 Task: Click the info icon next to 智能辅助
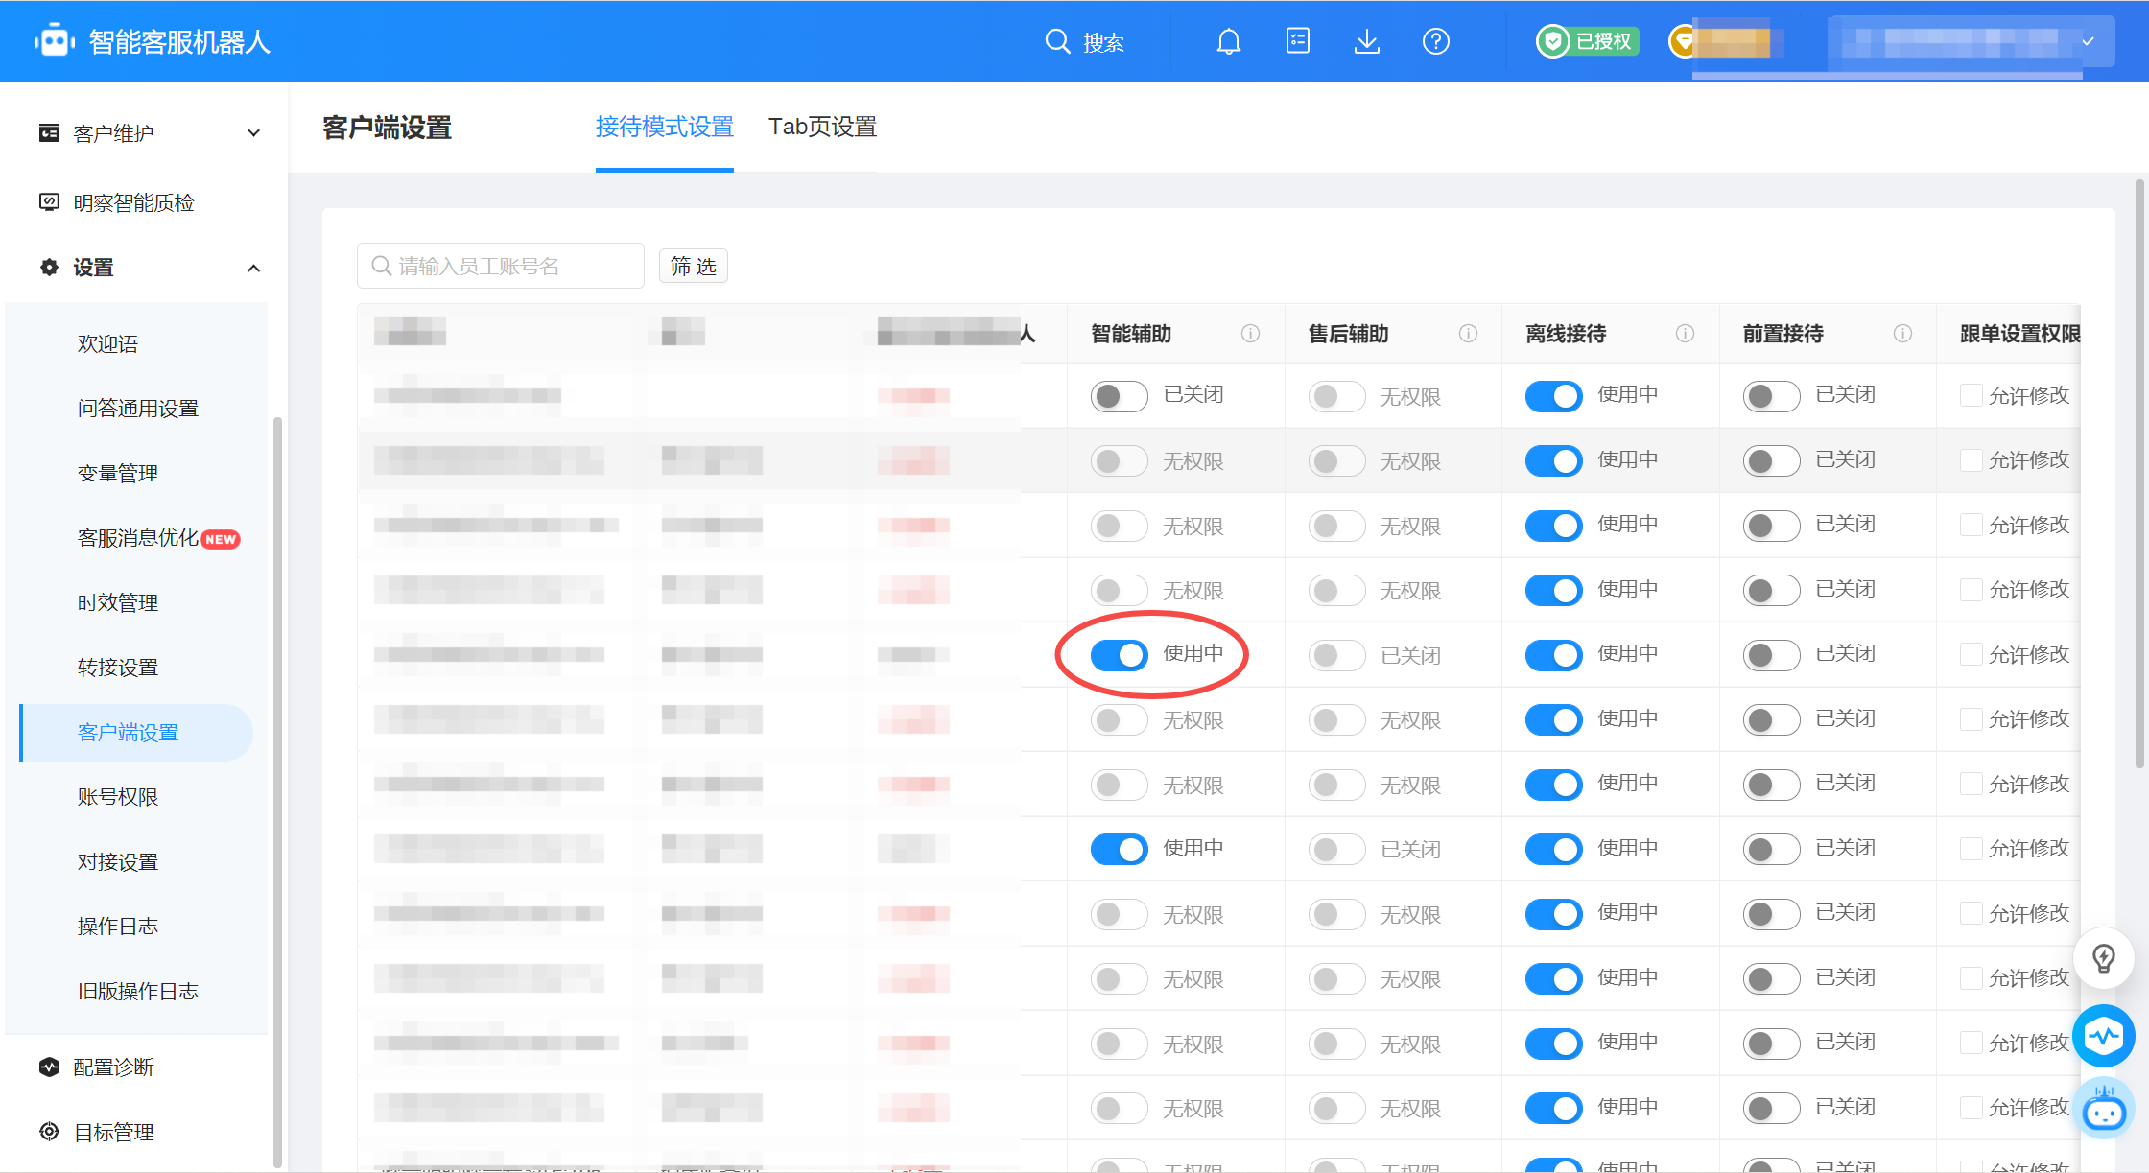coord(1250,334)
